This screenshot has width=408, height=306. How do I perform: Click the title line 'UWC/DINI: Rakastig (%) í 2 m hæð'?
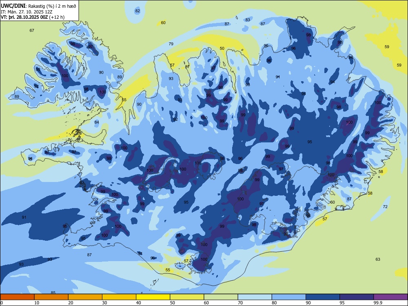[x=38, y=6]
